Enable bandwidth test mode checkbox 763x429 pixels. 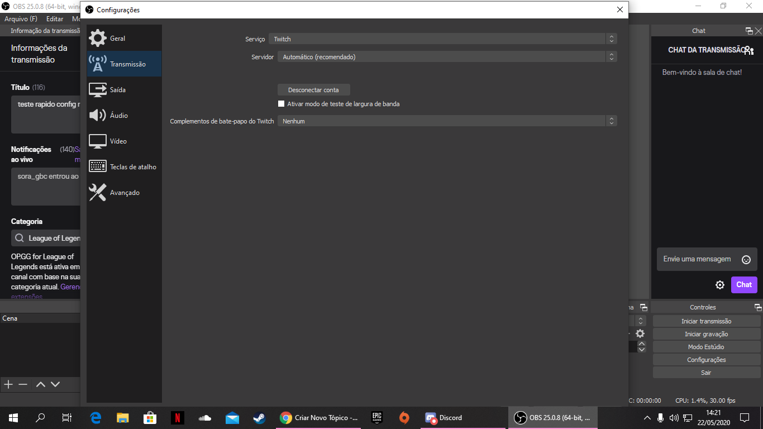(x=282, y=104)
